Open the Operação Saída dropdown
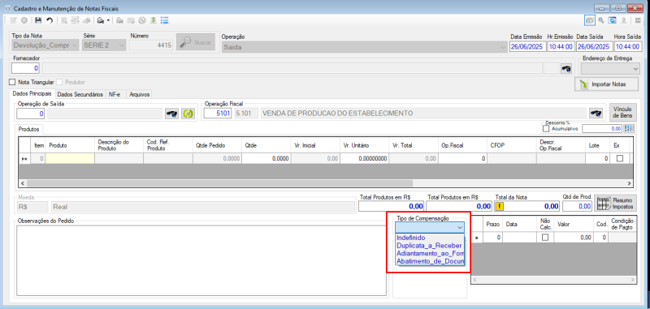The width and height of the screenshot is (650, 309). 503,47
